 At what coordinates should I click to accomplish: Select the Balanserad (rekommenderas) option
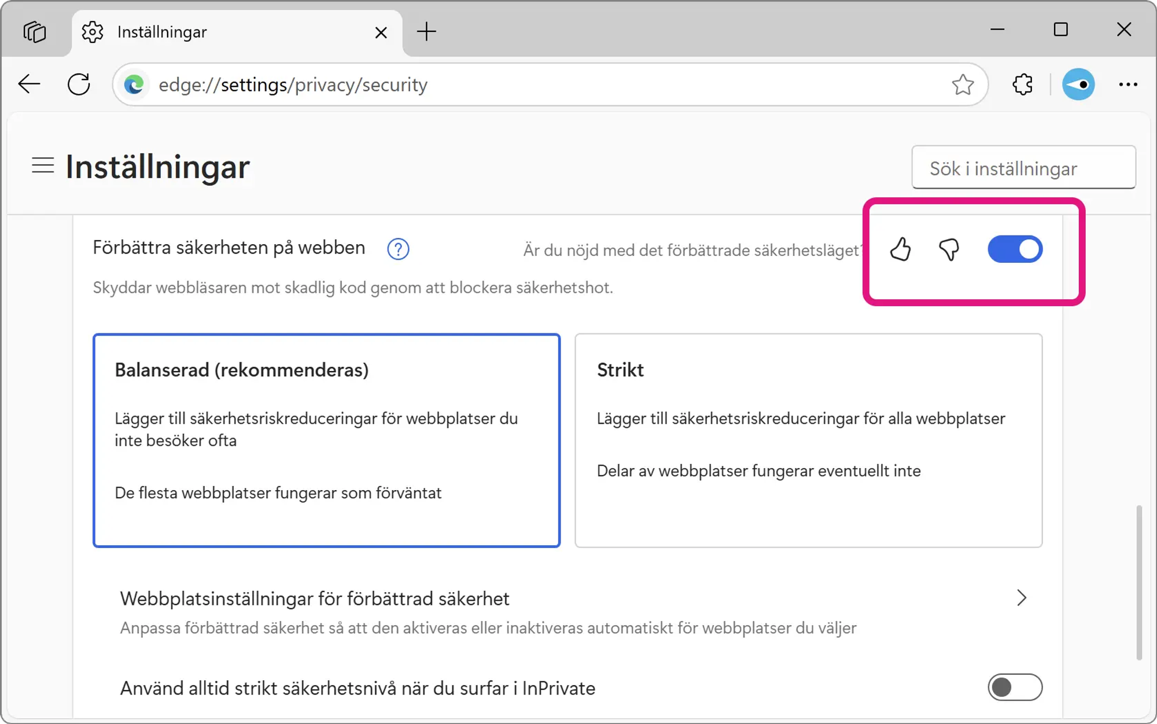326,440
